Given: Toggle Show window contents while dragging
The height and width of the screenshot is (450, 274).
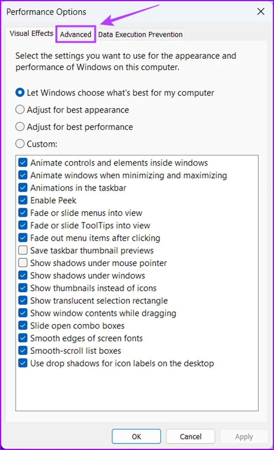Looking at the screenshot, I should click(x=23, y=313).
